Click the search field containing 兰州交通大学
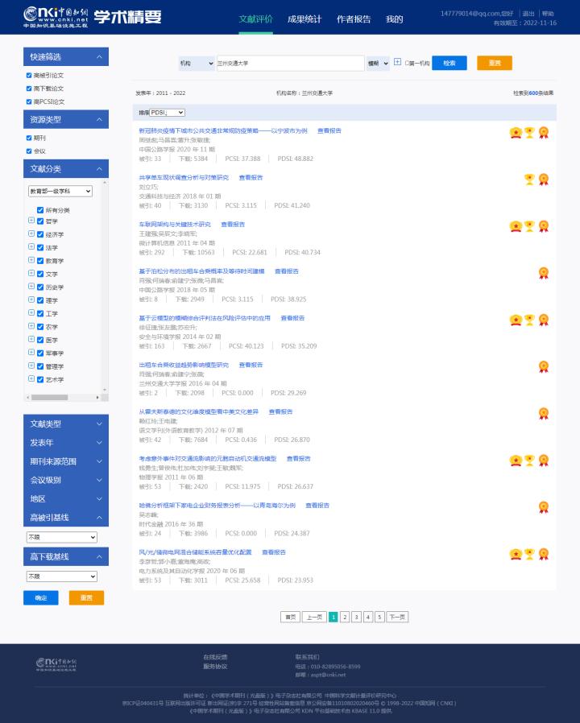Viewport: 580px width, 723px height. [290, 63]
